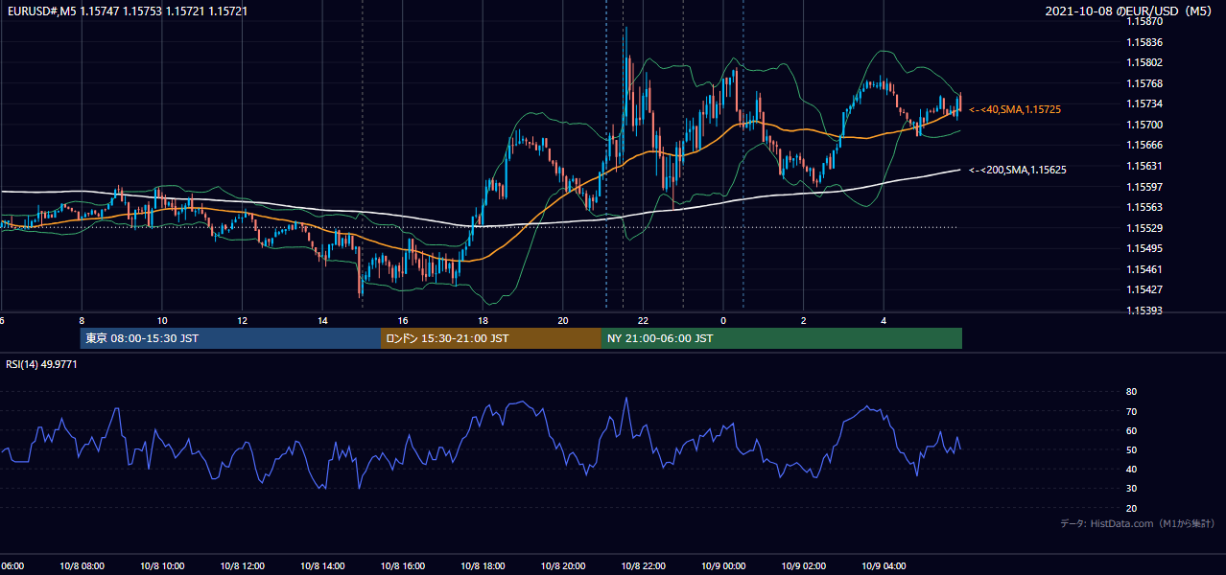Click price axis value 1.15768

(1145, 83)
